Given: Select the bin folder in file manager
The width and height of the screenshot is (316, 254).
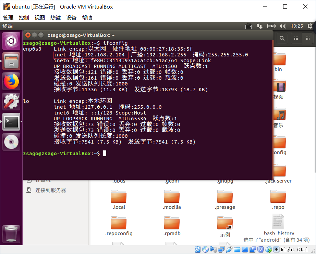Looking at the screenshot, I should [x=280, y=62].
